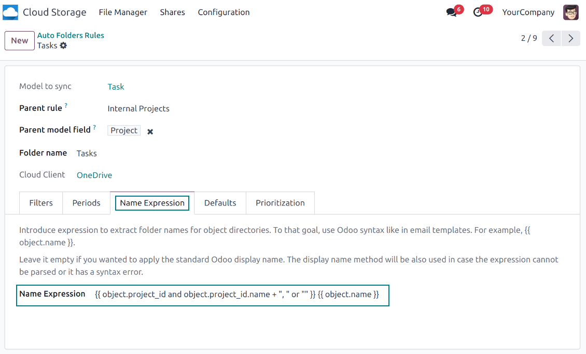Open the YourCompany company switcher
The height and width of the screenshot is (354, 586).
pos(528,12)
